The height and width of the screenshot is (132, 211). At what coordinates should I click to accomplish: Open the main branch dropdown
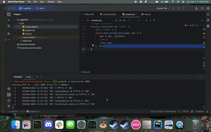pos(41,8)
